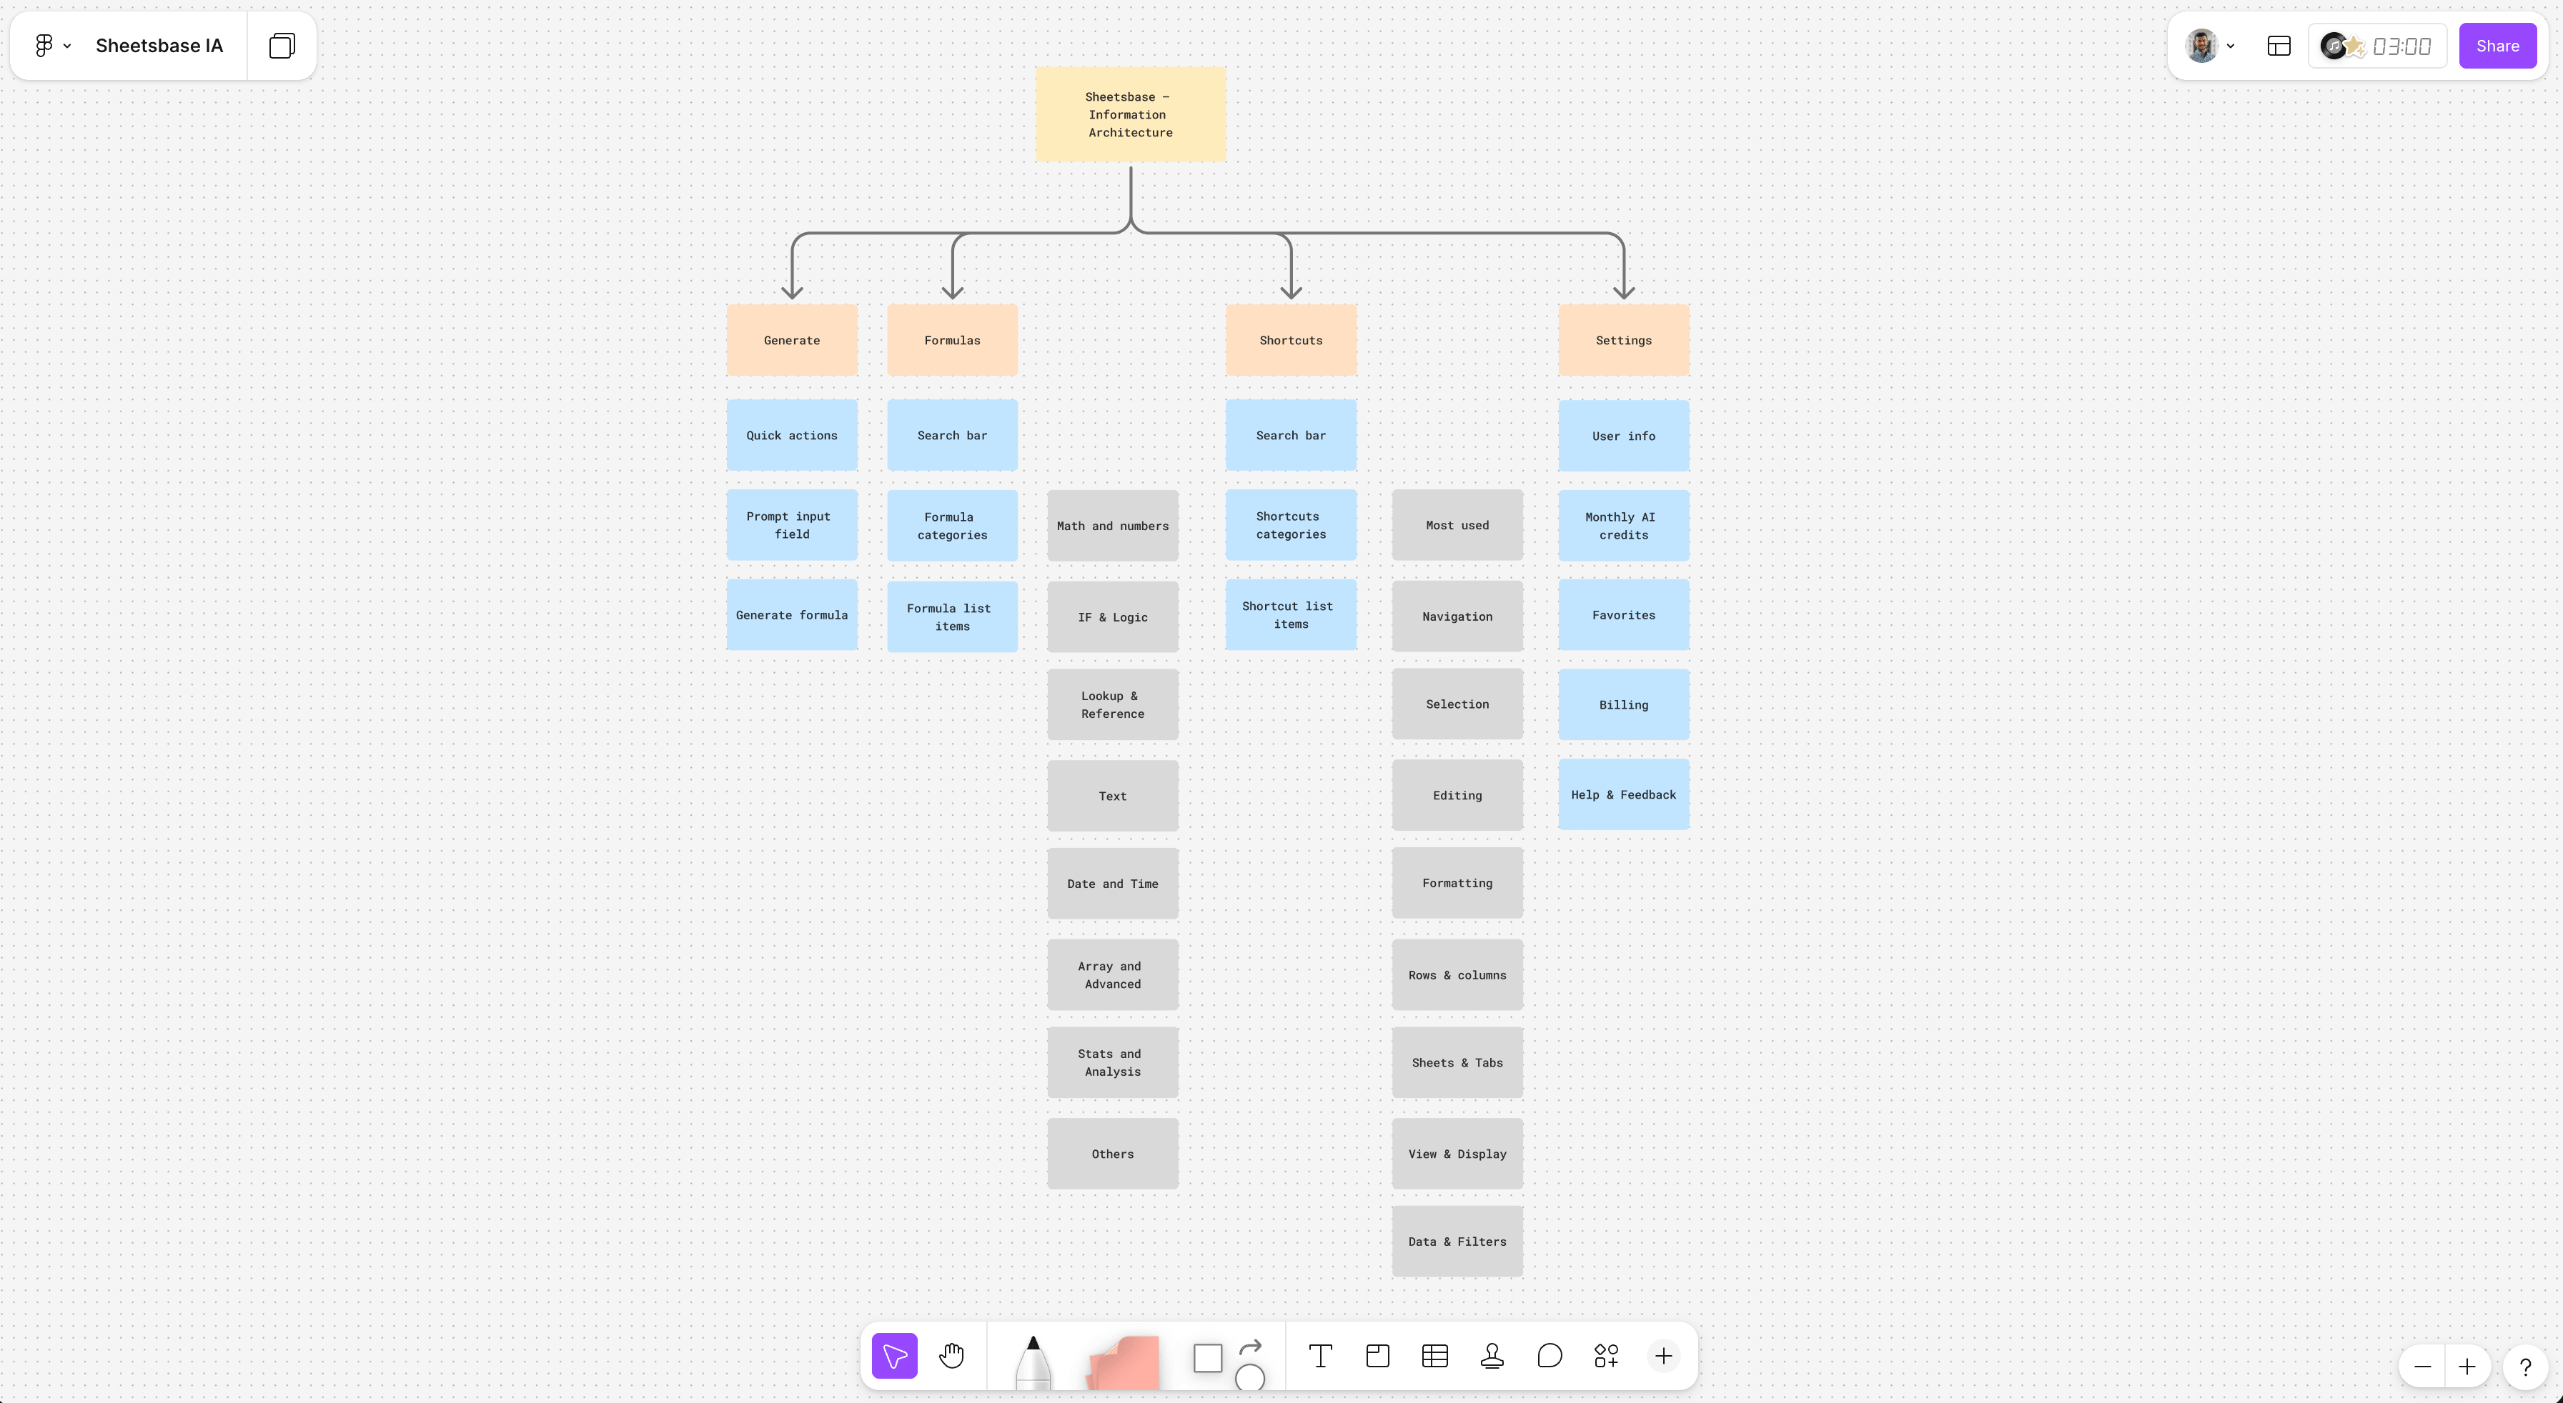This screenshot has width=2563, height=1403.
Task: Choose the Section tool
Action: 1377,1355
